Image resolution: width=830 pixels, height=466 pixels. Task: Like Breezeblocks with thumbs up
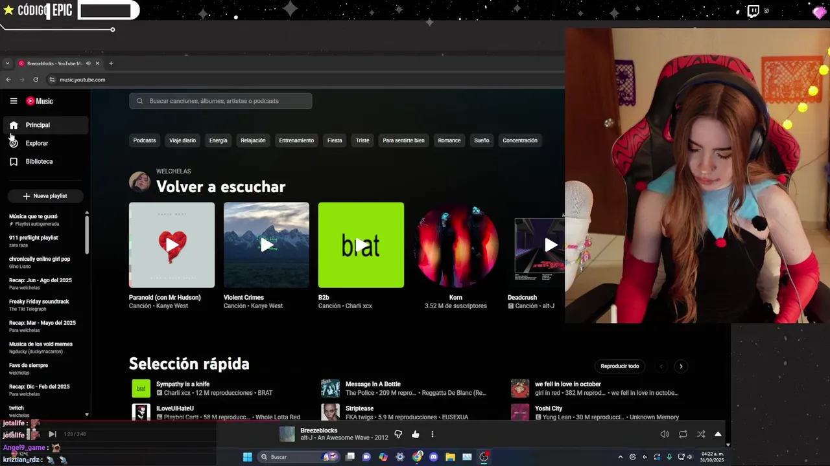click(x=416, y=434)
